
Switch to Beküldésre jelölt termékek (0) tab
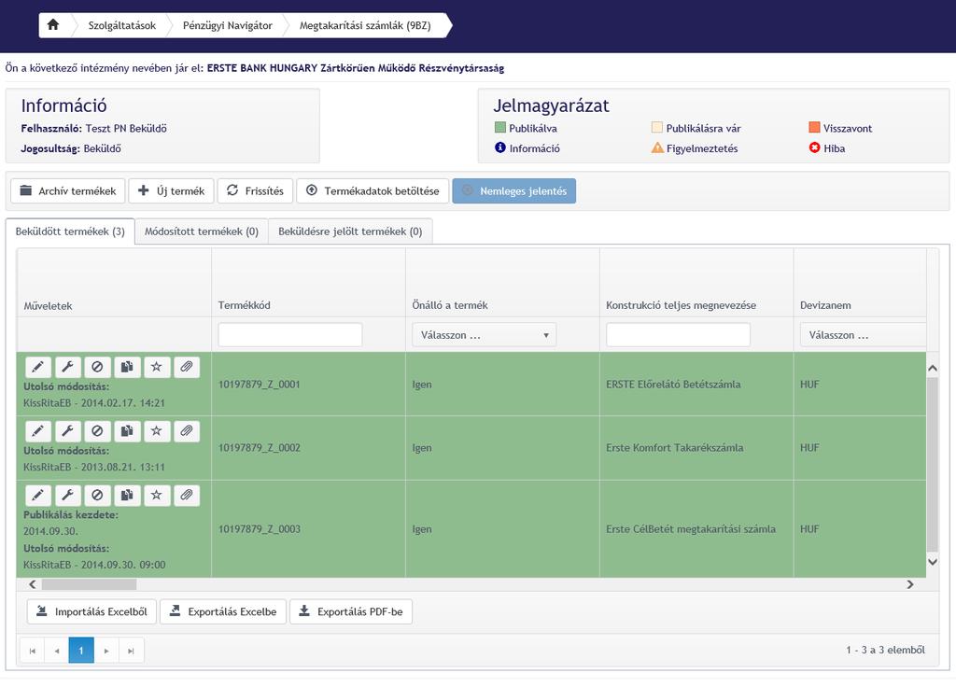350,231
